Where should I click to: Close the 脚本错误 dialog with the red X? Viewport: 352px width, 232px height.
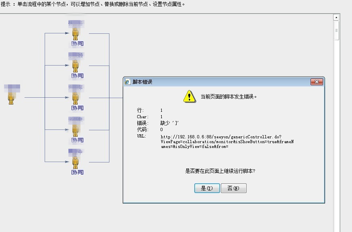[x=317, y=82]
